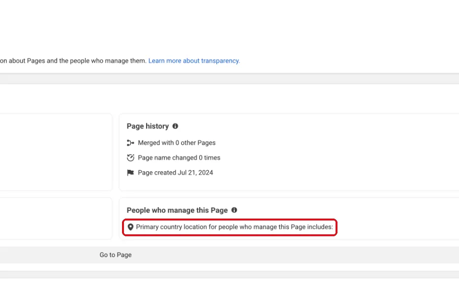Click the flag icon beside Page created
Screen dimensions: 459x285
coord(130,172)
